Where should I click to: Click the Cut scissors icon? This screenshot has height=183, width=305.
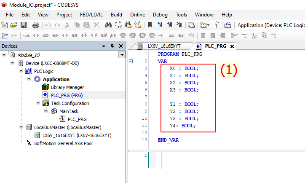pyautogui.click(x=68, y=25)
